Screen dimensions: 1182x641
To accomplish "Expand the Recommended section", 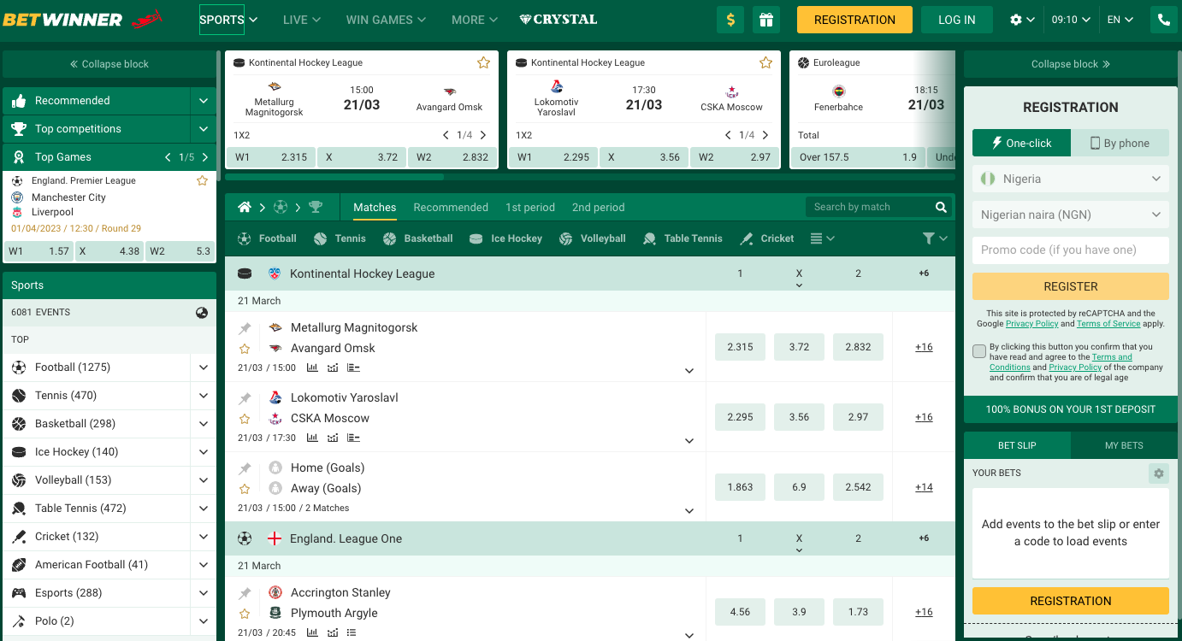I will click(x=204, y=101).
